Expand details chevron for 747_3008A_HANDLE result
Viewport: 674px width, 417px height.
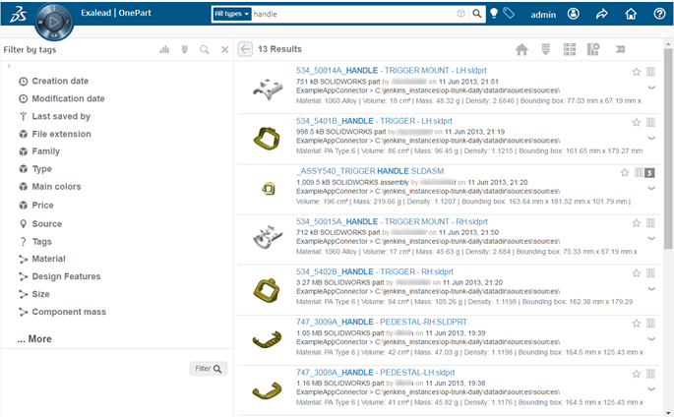(x=651, y=389)
